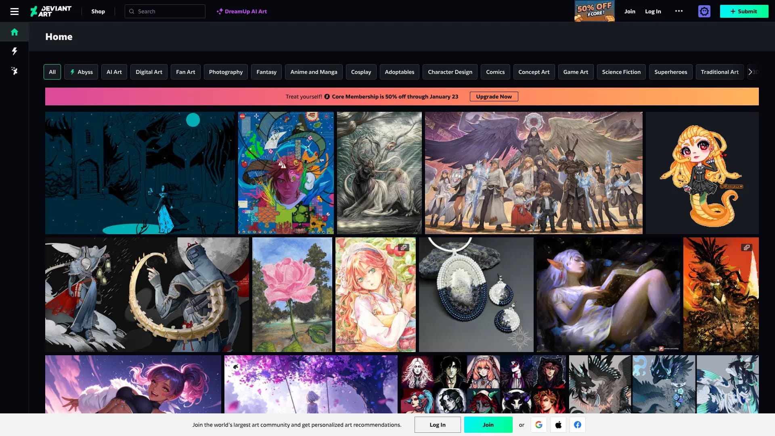The height and width of the screenshot is (436, 775).
Task: Open the lightning bolt sidebar icon
Action: (x=15, y=51)
